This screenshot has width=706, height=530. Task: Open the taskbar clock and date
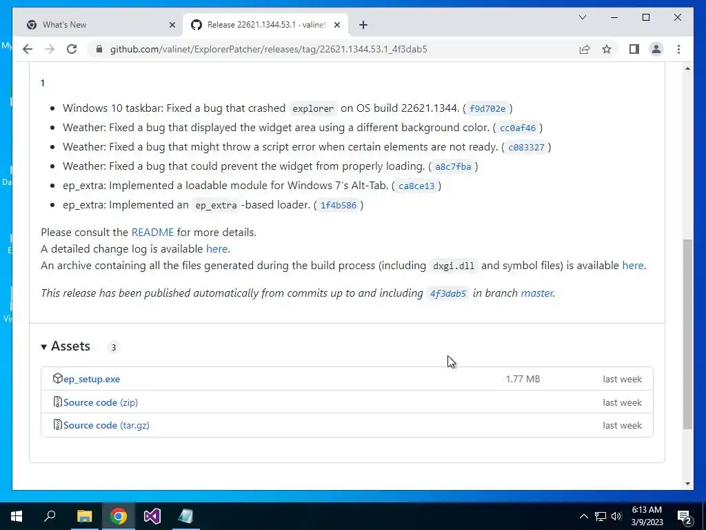[x=647, y=516]
